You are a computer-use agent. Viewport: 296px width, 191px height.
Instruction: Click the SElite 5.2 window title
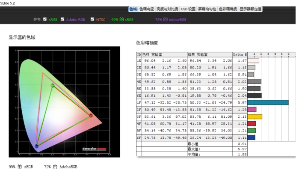click(x=8, y=3)
